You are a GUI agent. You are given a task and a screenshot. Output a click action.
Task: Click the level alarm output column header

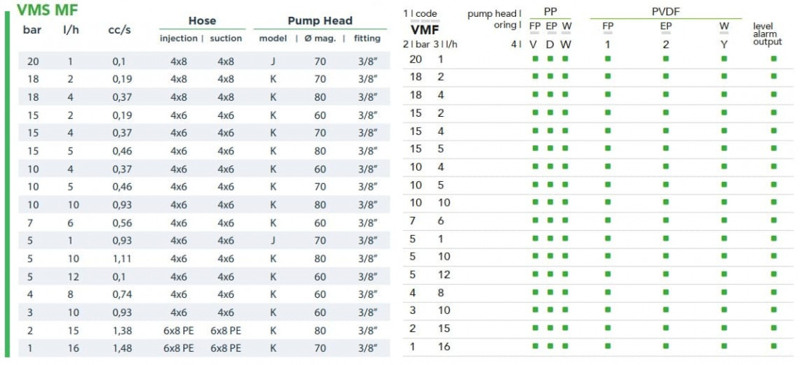pos(767,34)
